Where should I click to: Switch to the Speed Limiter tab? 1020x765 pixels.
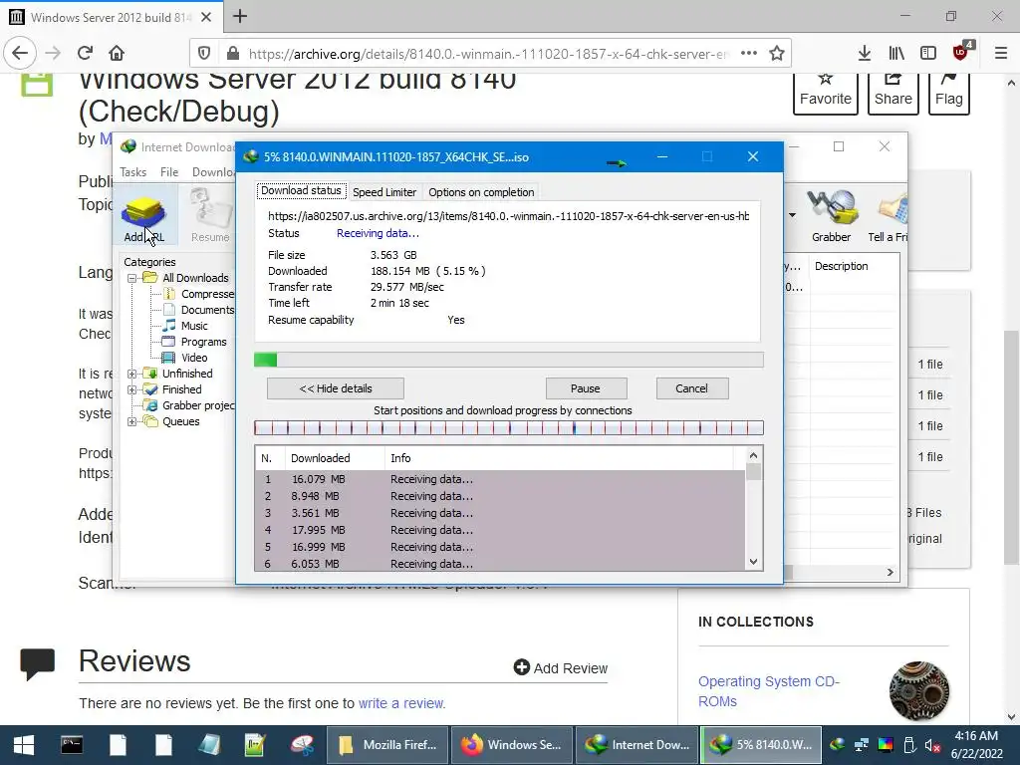pyautogui.click(x=384, y=192)
